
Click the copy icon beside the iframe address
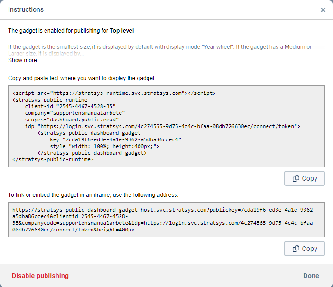(x=296, y=249)
